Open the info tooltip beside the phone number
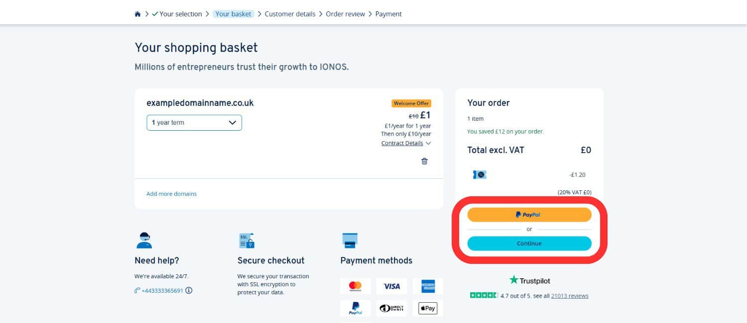747x323 pixels. (188, 290)
